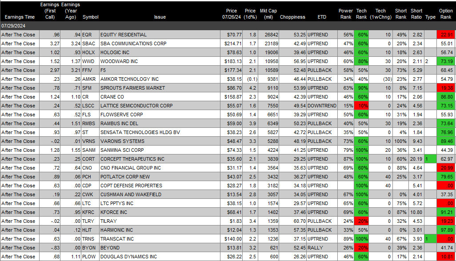Select the WOODWARD INC issue cell
The height and width of the screenshot is (261, 456).
click(x=160, y=61)
